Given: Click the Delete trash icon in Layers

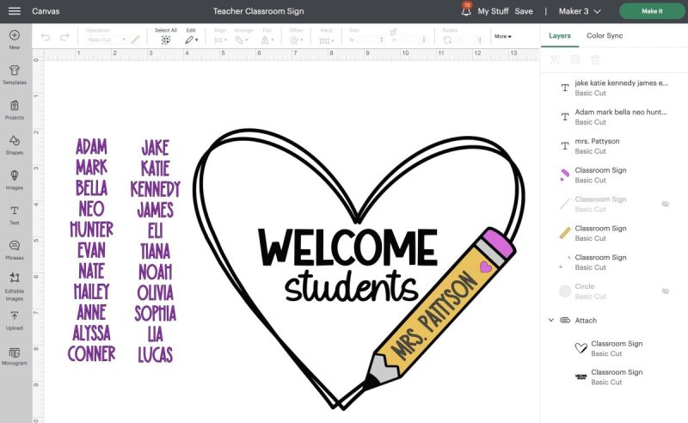Looking at the screenshot, I should click(x=595, y=59).
